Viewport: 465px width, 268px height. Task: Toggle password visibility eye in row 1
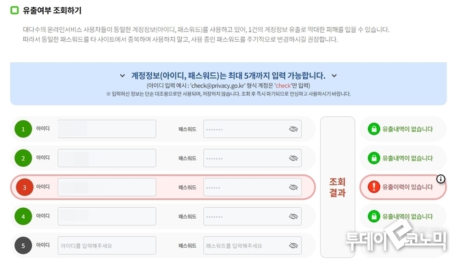click(x=293, y=129)
